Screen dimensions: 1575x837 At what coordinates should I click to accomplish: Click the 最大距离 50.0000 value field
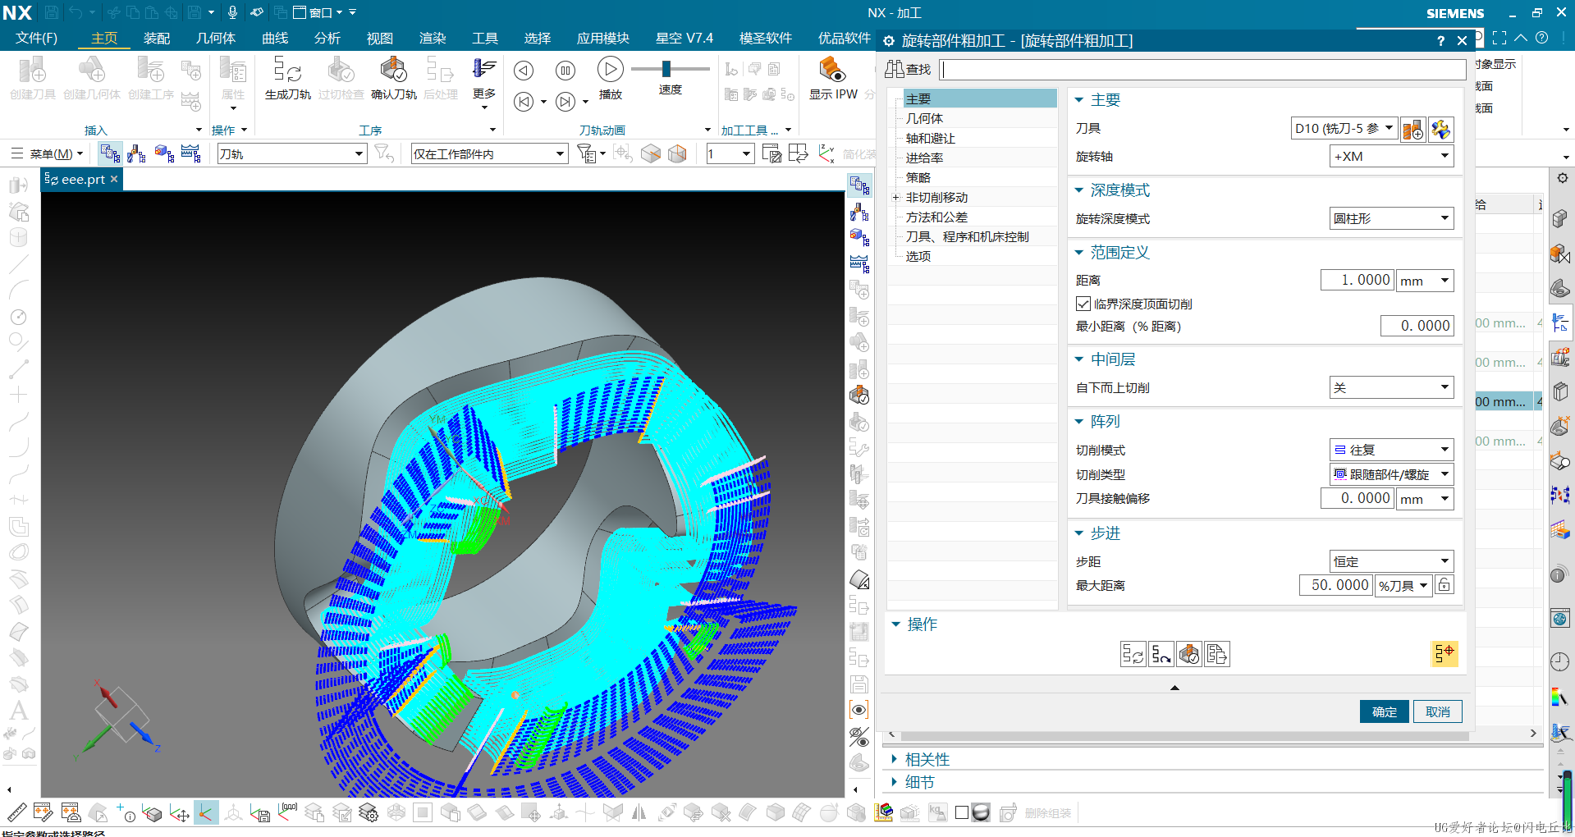pyautogui.click(x=1337, y=585)
